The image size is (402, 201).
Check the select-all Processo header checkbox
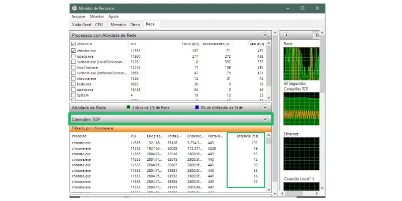pyautogui.click(x=74, y=44)
